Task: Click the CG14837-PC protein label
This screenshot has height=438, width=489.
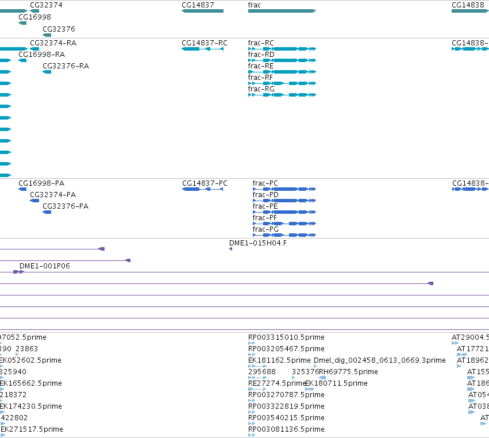Action: coord(205,183)
